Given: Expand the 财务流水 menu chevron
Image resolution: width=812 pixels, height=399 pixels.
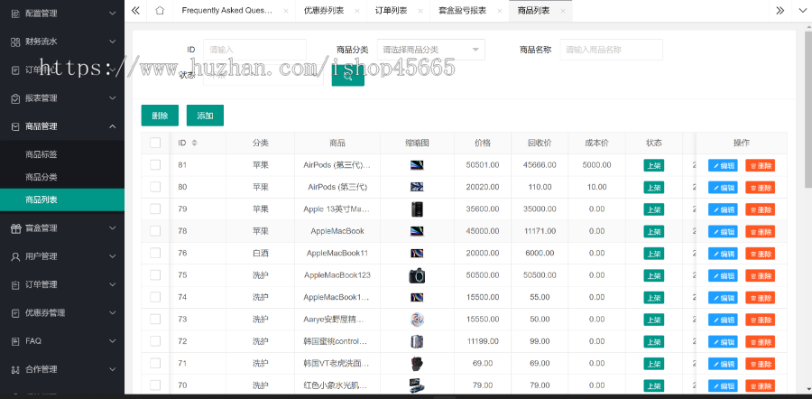Looking at the screenshot, I should click(113, 42).
